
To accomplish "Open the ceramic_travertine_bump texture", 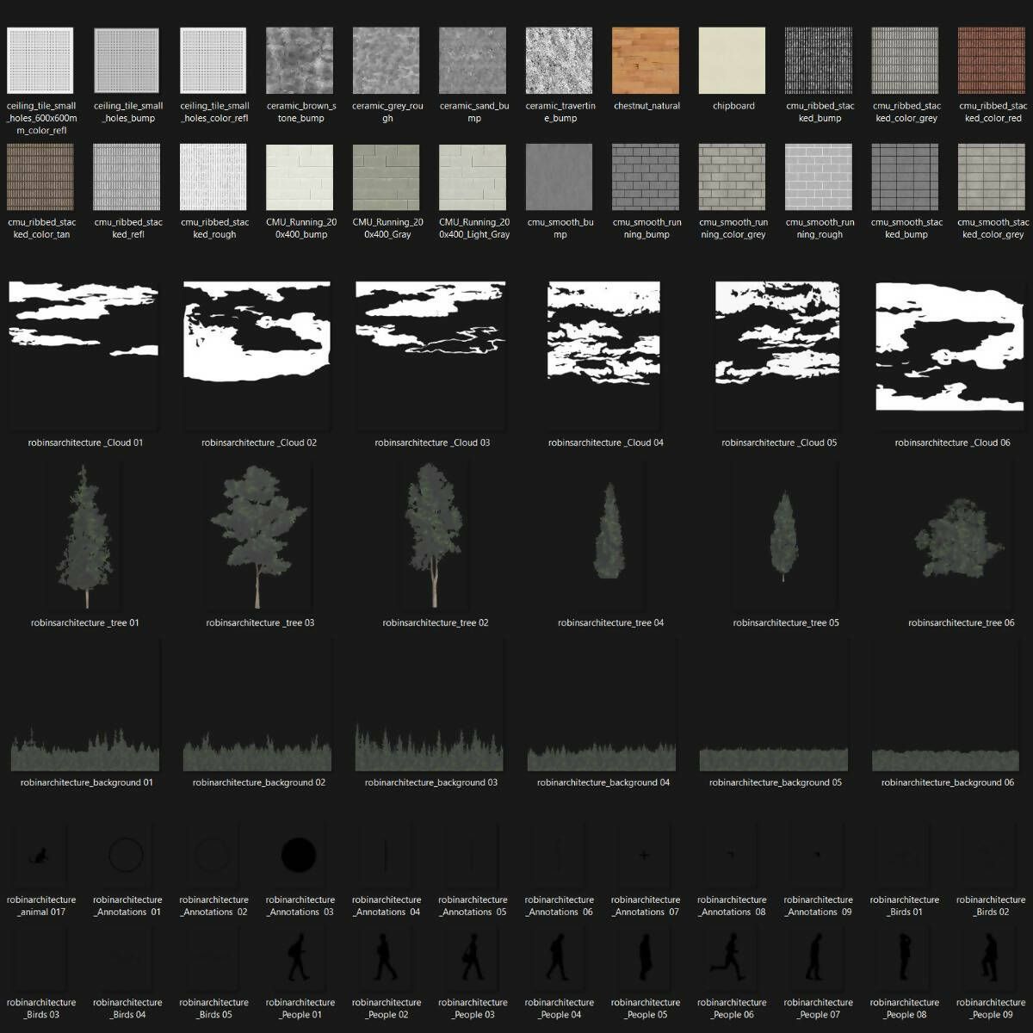I will click(560, 61).
